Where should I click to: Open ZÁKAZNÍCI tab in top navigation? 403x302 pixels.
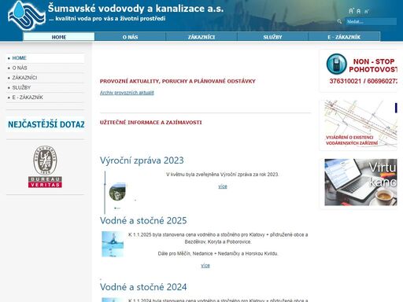[x=201, y=37]
